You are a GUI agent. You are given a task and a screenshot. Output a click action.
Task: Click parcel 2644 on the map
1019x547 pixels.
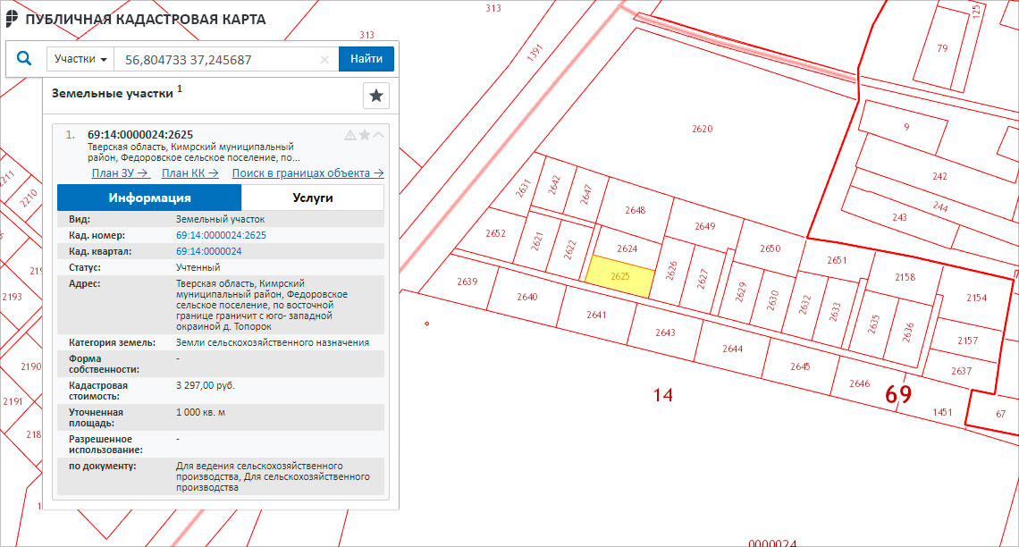[x=732, y=349]
